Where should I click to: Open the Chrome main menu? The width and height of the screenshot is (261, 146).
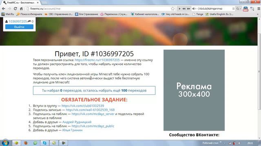click(259, 9)
